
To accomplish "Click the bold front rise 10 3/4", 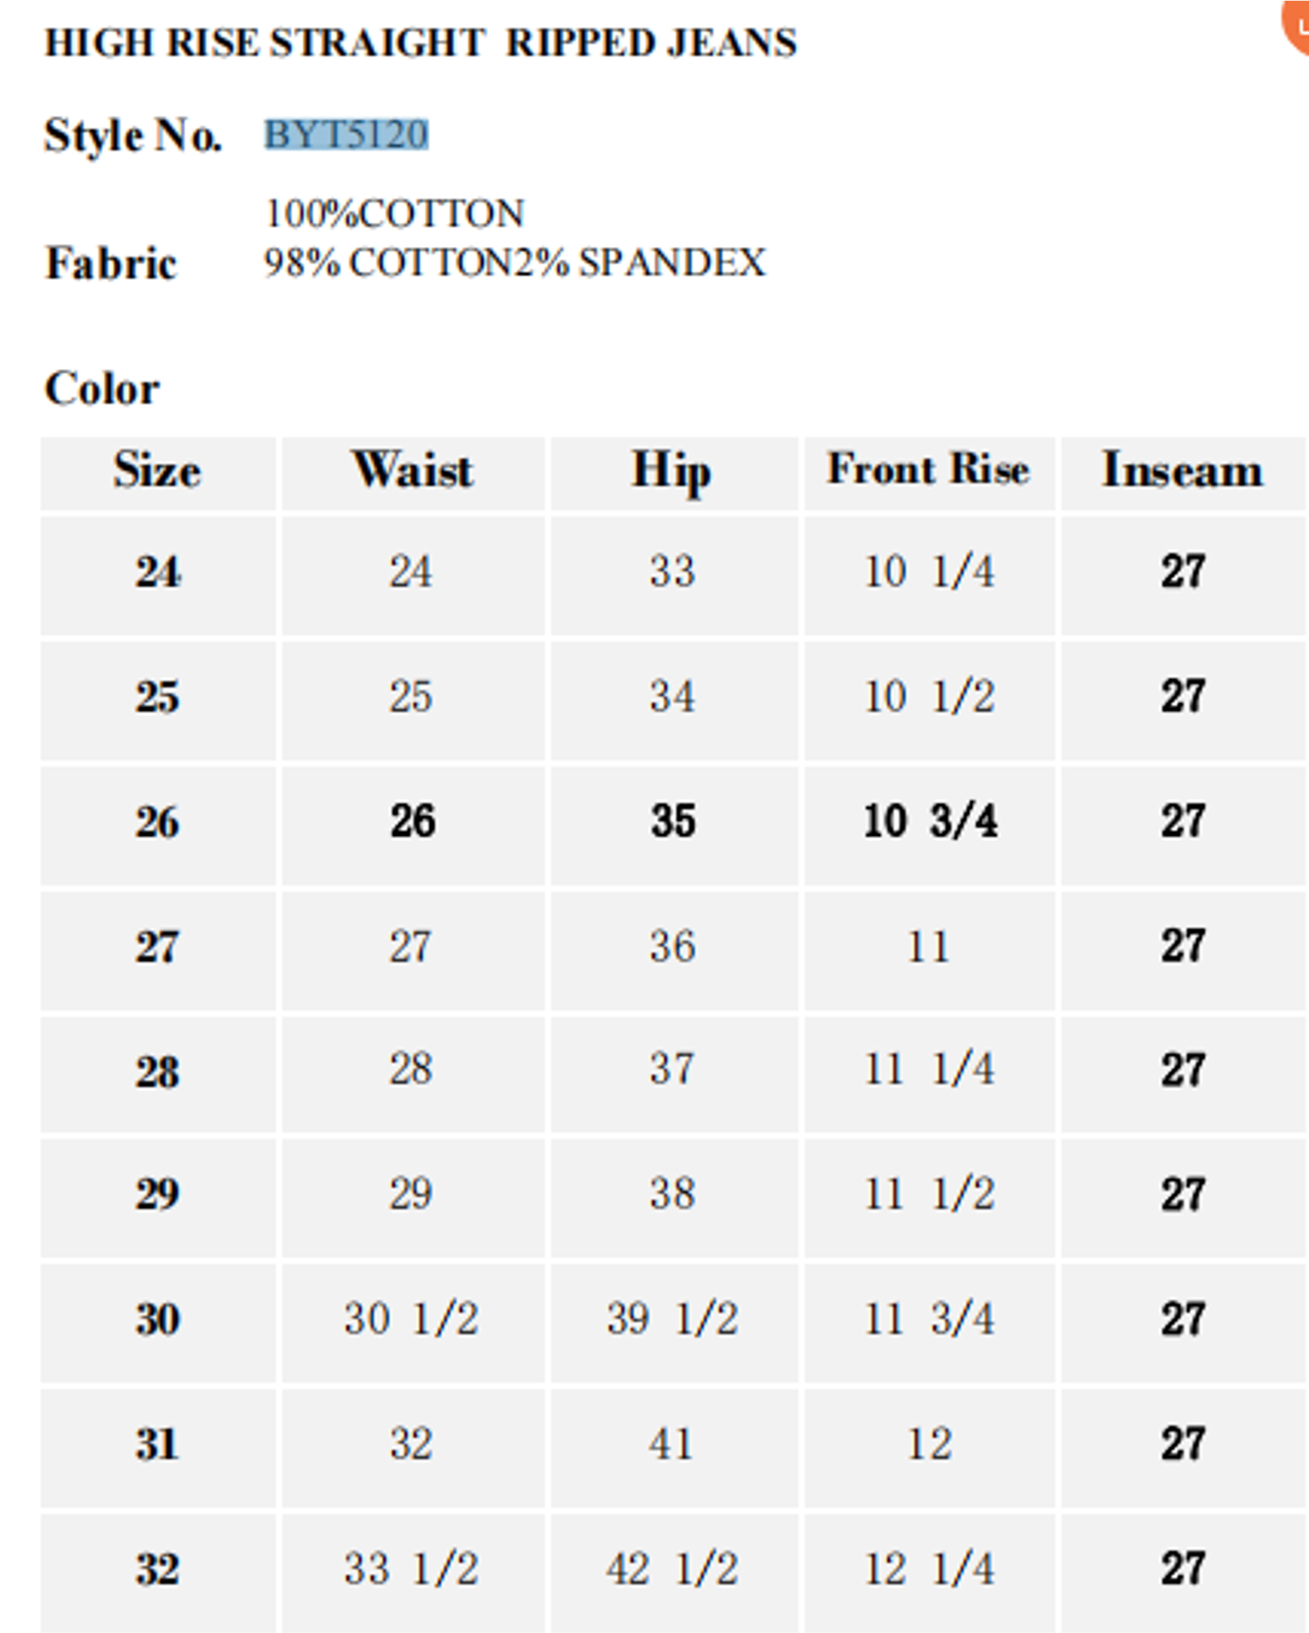I will click(x=929, y=821).
